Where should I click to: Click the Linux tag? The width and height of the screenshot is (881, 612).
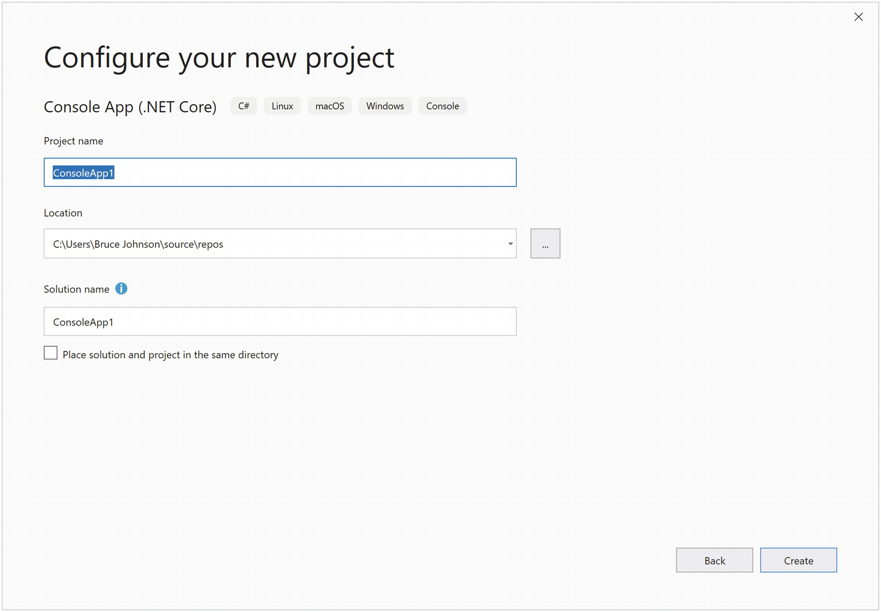(x=282, y=106)
